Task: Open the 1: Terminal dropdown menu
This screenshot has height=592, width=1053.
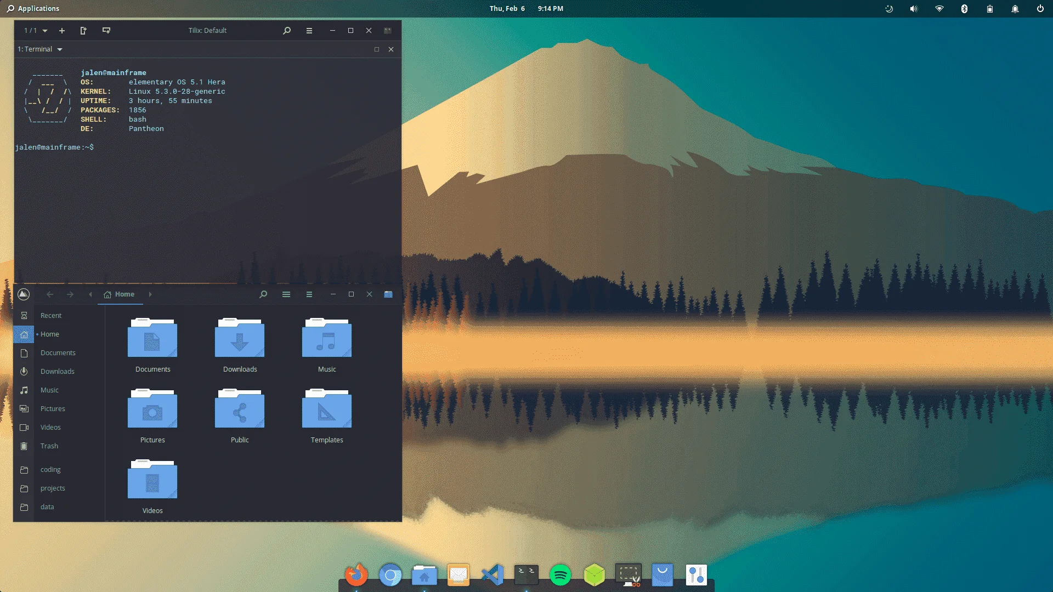Action: point(40,49)
